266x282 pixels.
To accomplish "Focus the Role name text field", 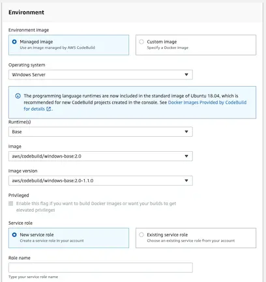I will (100, 268).
